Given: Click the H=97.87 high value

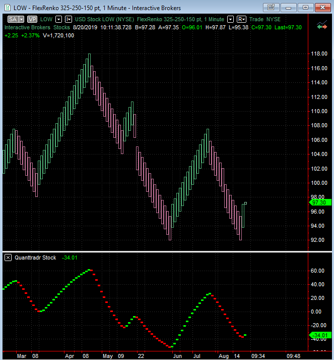Looking at the screenshot, I should [215, 27].
